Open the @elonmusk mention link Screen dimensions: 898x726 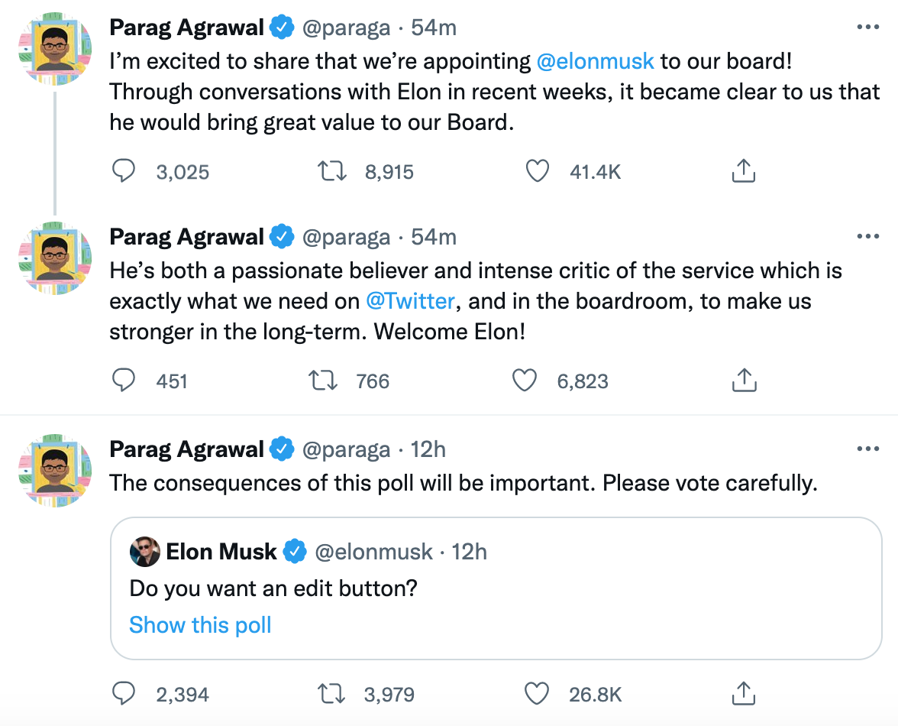[x=595, y=61]
